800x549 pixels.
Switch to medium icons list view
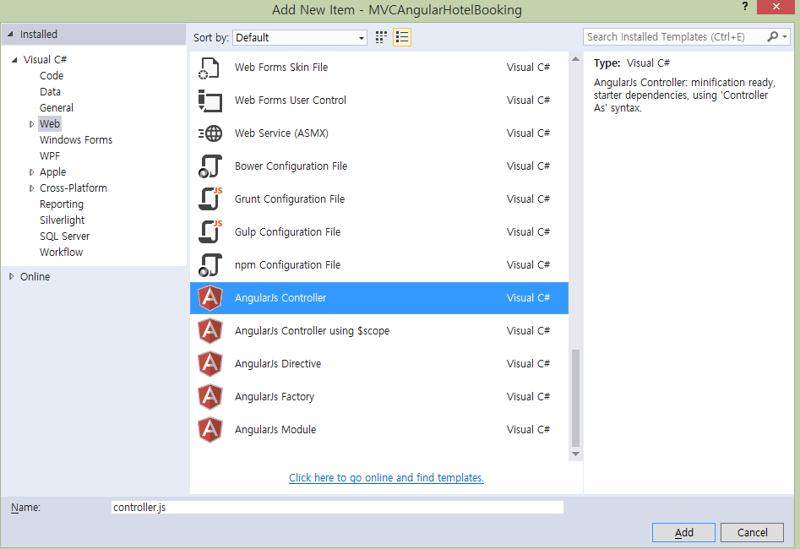[x=402, y=37]
